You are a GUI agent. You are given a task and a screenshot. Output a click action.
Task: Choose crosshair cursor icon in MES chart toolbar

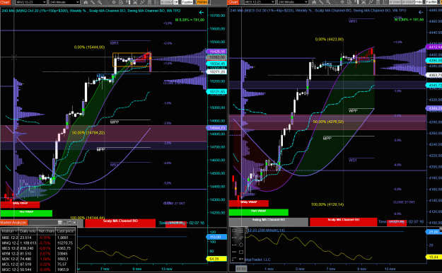(342, 2)
